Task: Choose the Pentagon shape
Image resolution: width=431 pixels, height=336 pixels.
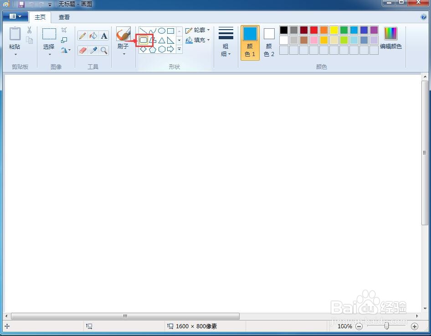Action: pos(153,50)
